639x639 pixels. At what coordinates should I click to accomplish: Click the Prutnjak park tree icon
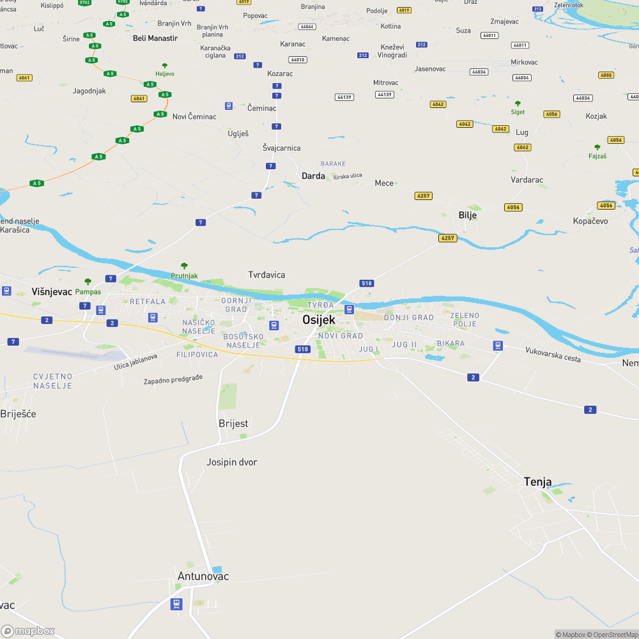(x=184, y=266)
